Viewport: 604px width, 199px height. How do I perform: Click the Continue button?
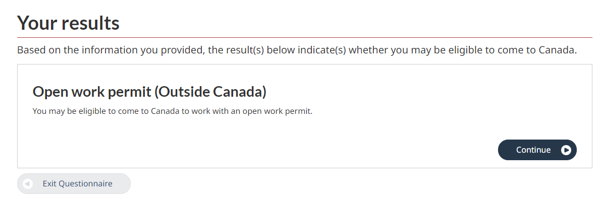click(537, 150)
